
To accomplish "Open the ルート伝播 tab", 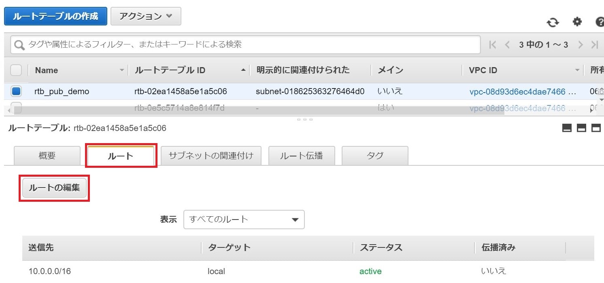I will tap(302, 156).
